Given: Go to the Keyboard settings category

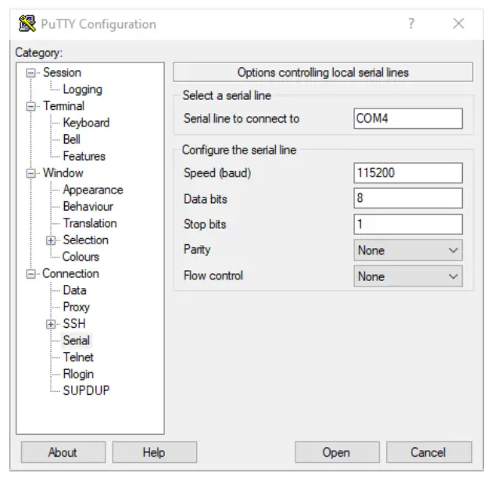Looking at the screenshot, I should 86,123.
